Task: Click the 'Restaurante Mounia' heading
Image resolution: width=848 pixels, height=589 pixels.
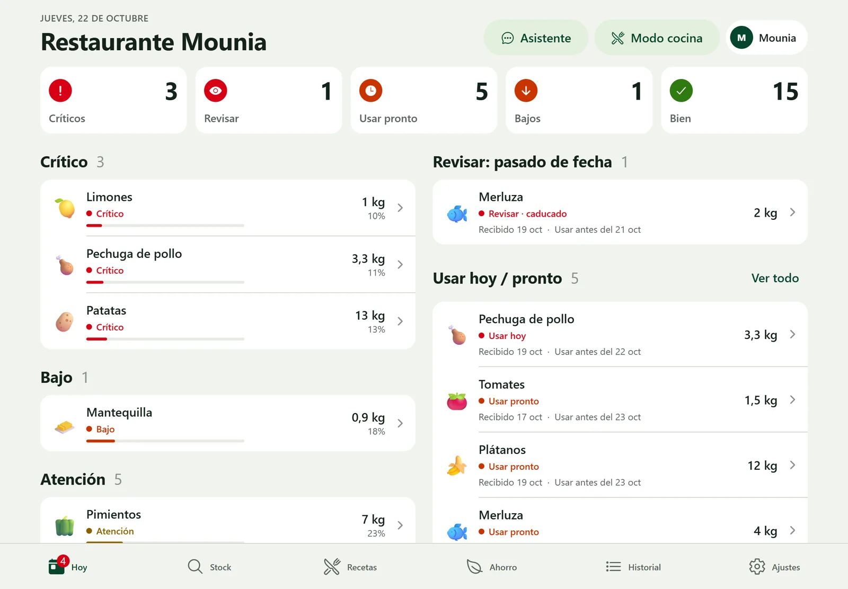Action: (154, 42)
